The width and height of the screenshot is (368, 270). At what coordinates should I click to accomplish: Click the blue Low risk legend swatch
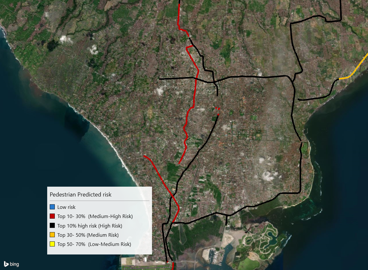52,207
